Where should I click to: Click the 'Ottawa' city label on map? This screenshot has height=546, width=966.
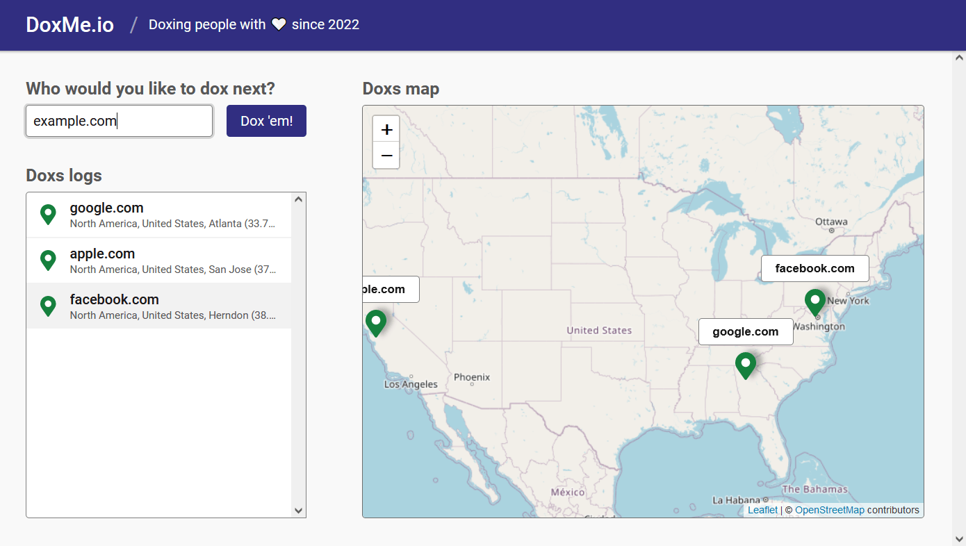click(832, 222)
